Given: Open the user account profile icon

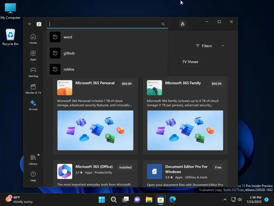Looking at the screenshot, I should tap(182, 24).
